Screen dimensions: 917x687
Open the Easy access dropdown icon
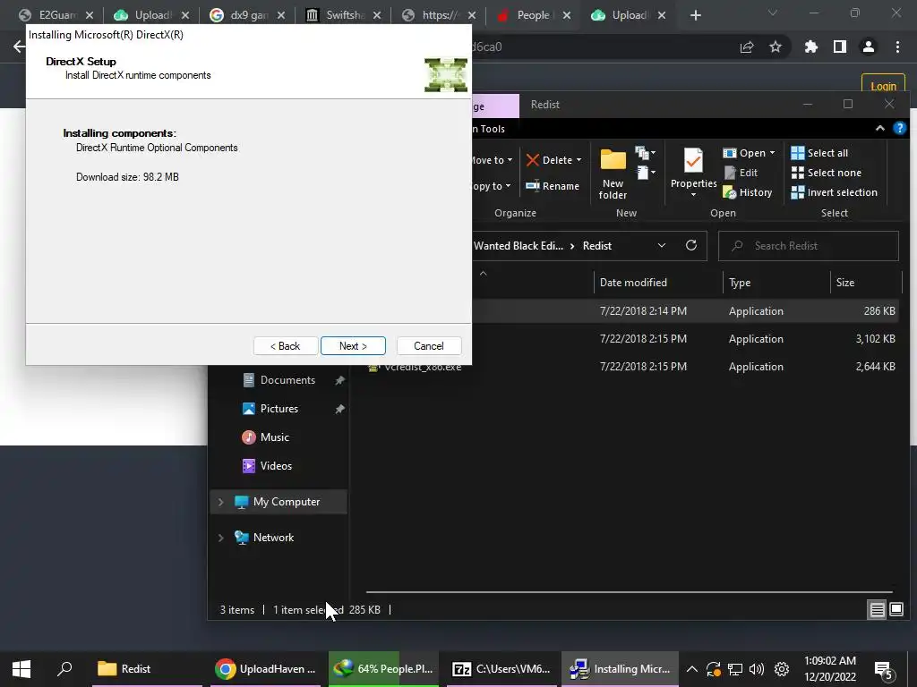(645, 173)
